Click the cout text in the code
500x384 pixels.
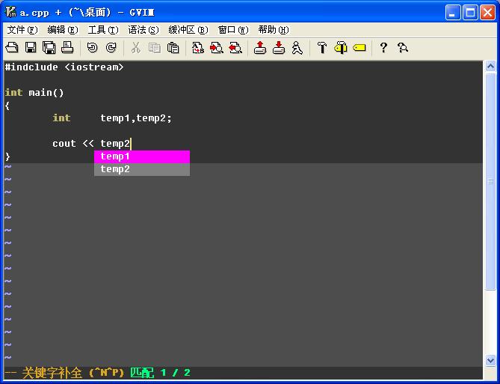coord(64,144)
